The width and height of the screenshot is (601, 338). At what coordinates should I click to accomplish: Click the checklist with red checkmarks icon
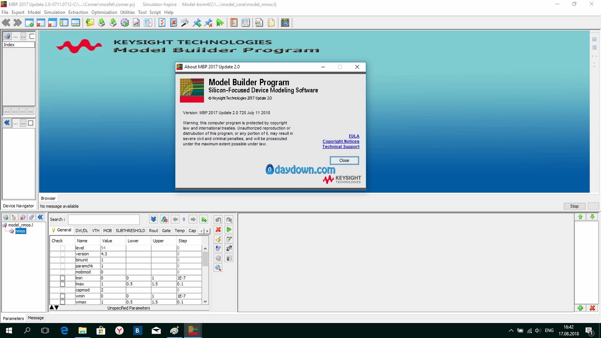pos(162,23)
